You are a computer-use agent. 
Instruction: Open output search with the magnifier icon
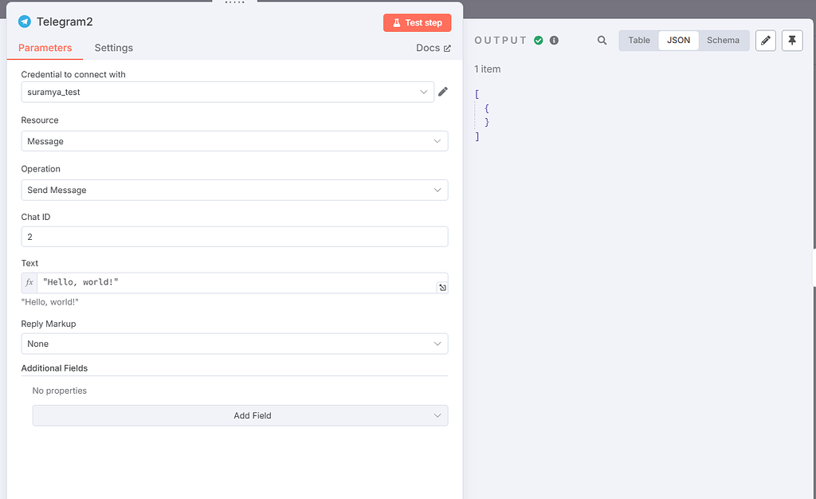coord(602,40)
